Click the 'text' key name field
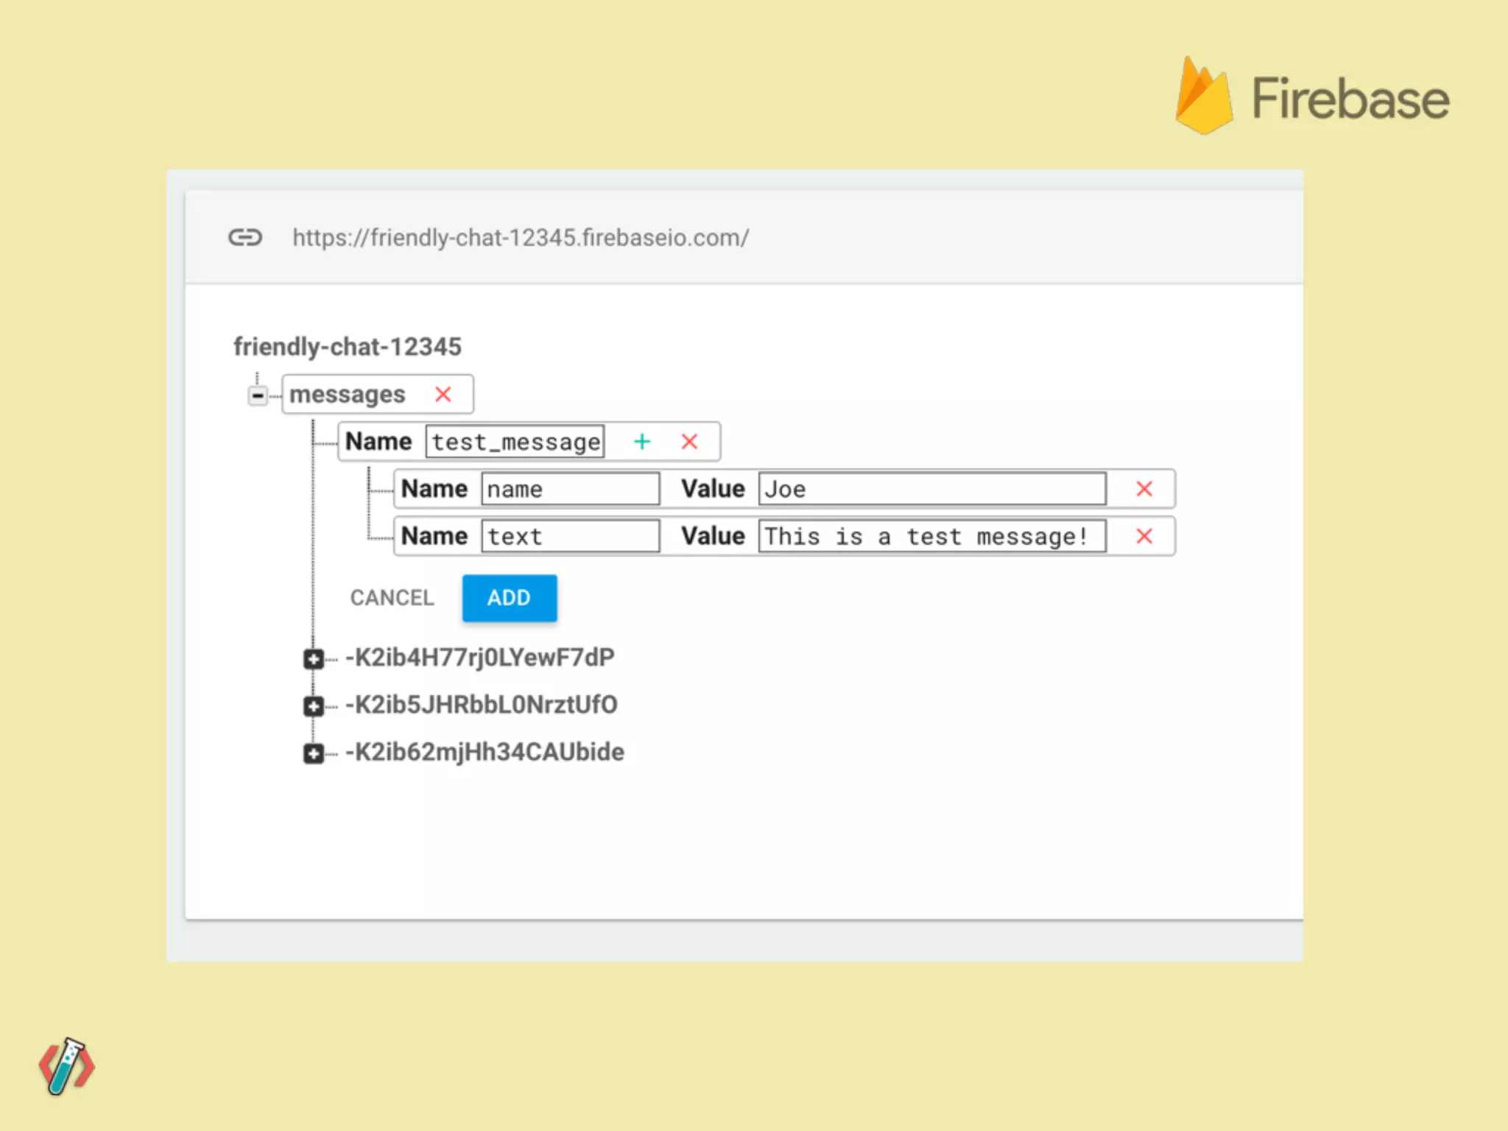The height and width of the screenshot is (1131, 1508). (x=570, y=536)
